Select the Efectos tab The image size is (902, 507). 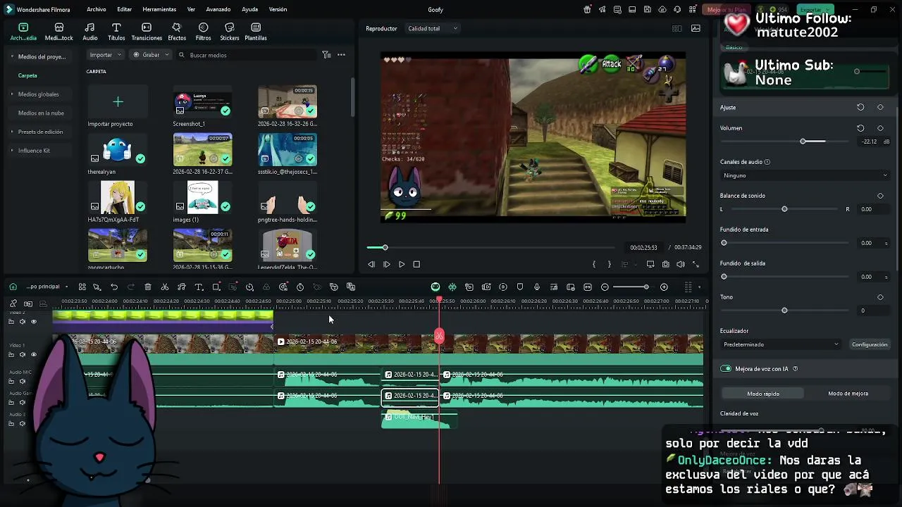click(177, 32)
